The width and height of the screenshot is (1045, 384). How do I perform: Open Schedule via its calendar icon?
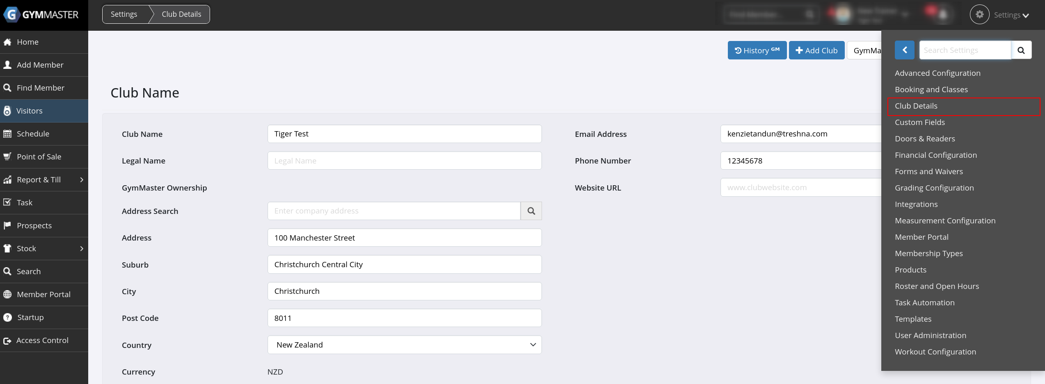pos(7,134)
